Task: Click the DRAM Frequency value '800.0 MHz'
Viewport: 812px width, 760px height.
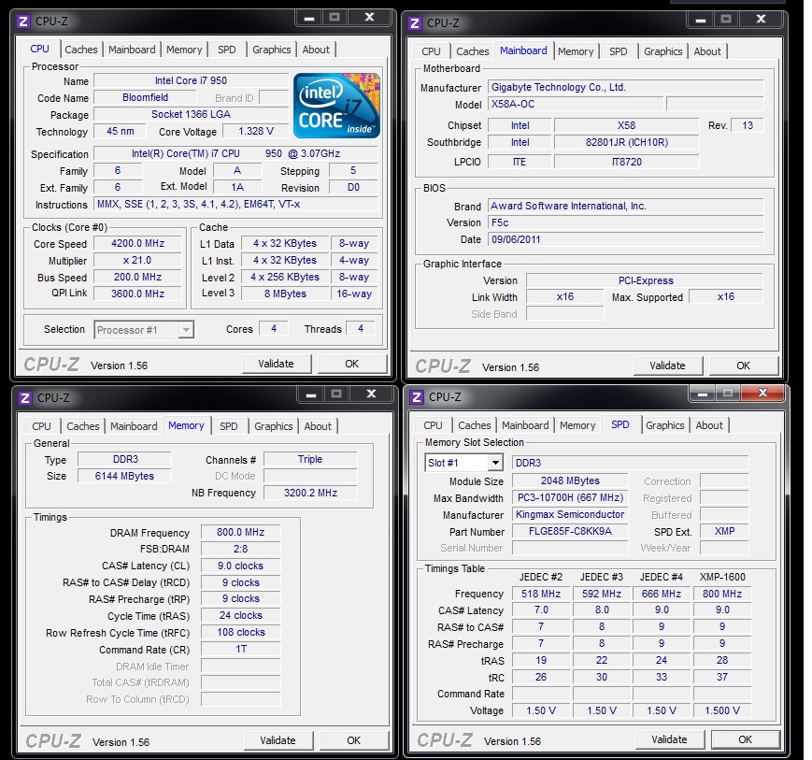Action: point(241,532)
